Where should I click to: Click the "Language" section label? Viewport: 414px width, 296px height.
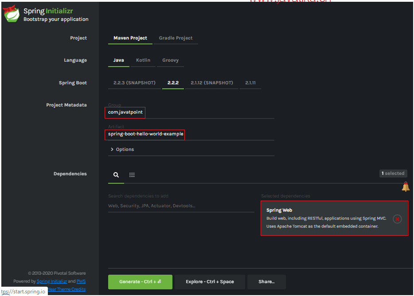click(75, 60)
